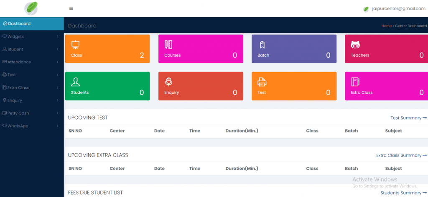Click the Batch bookmark icon
Image resolution: width=428 pixels, height=197 pixels.
[262, 45]
